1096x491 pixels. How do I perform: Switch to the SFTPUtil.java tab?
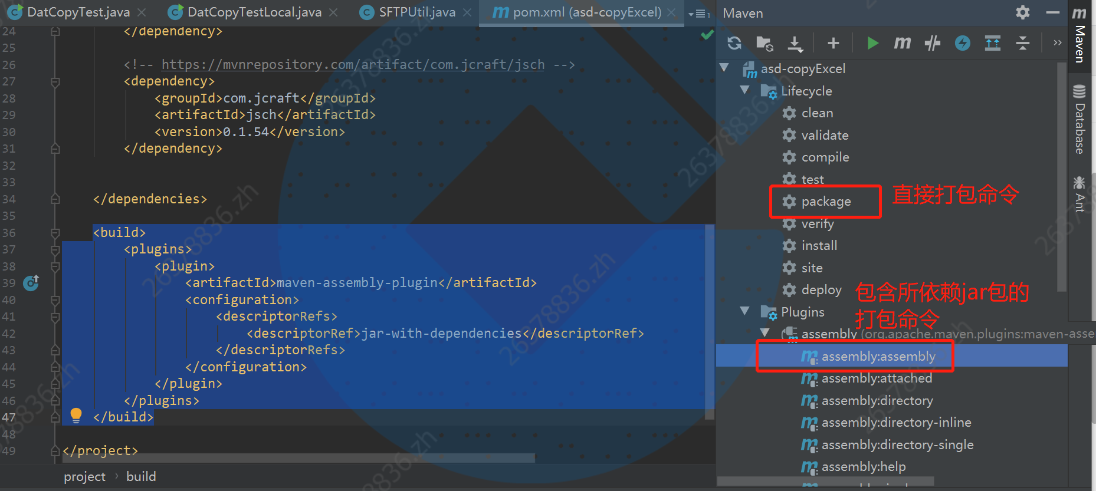(x=417, y=12)
